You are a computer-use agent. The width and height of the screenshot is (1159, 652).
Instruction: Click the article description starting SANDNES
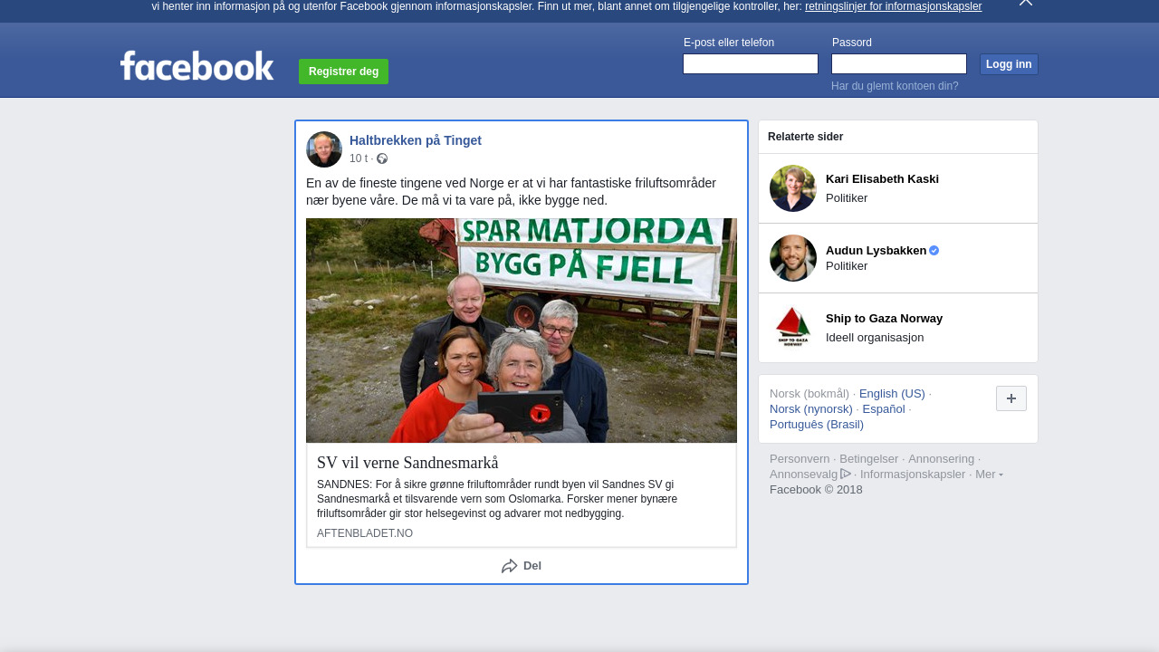497,499
